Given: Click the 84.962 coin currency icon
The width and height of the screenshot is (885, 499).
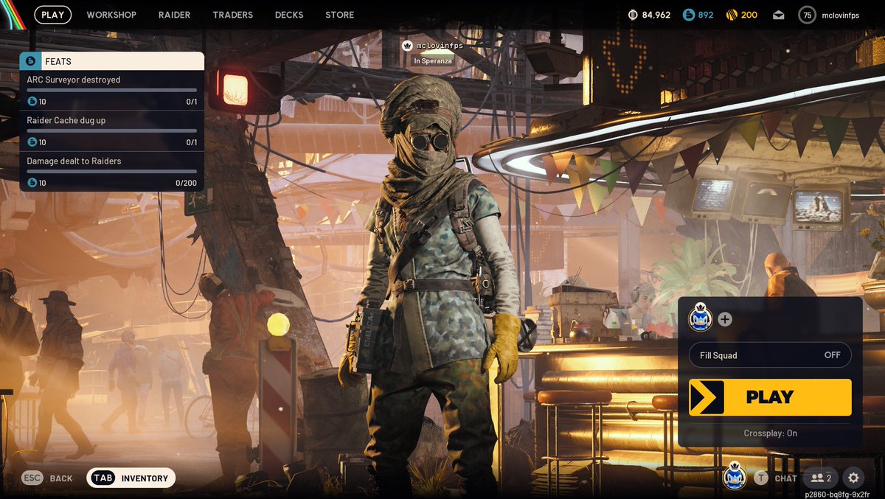Looking at the screenshot, I should click(633, 15).
